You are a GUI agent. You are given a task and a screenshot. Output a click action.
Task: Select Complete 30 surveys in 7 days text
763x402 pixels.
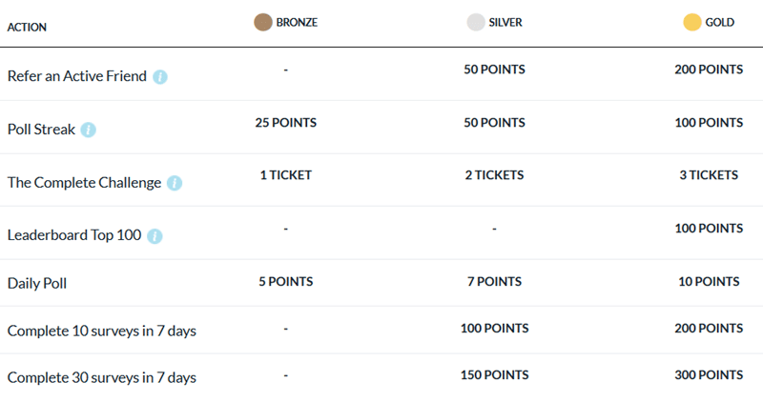[x=102, y=377]
